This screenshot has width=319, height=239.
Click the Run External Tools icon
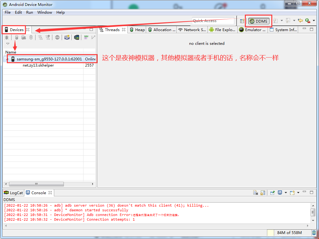click(x=307, y=21)
